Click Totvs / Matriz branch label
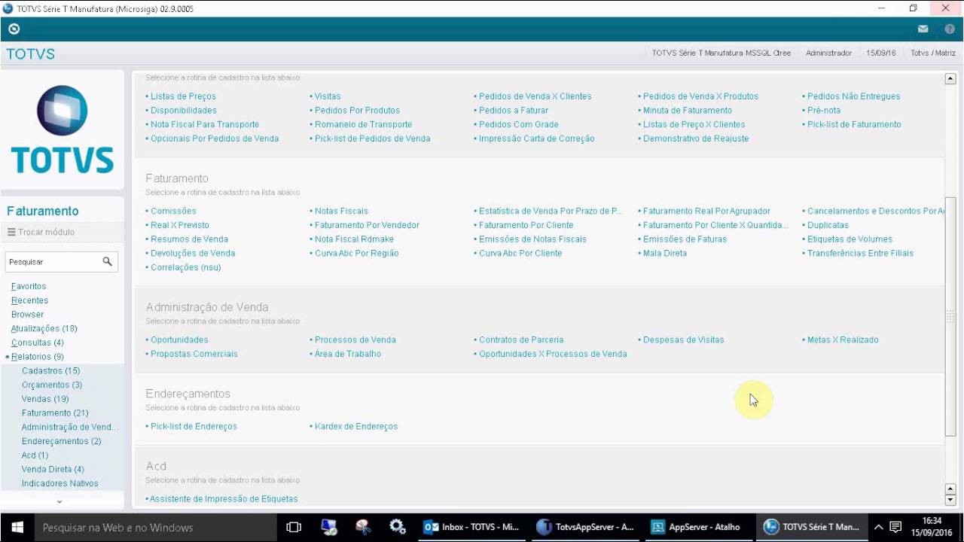This screenshot has width=964, height=542. pyautogui.click(x=932, y=53)
